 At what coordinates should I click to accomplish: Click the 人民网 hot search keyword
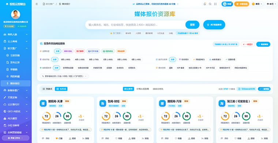tap(138, 33)
